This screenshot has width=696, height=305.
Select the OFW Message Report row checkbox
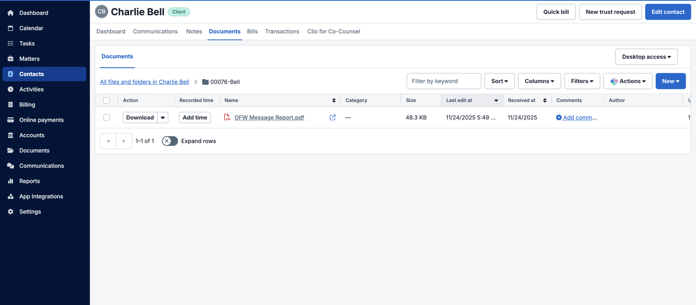pyautogui.click(x=106, y=117)
